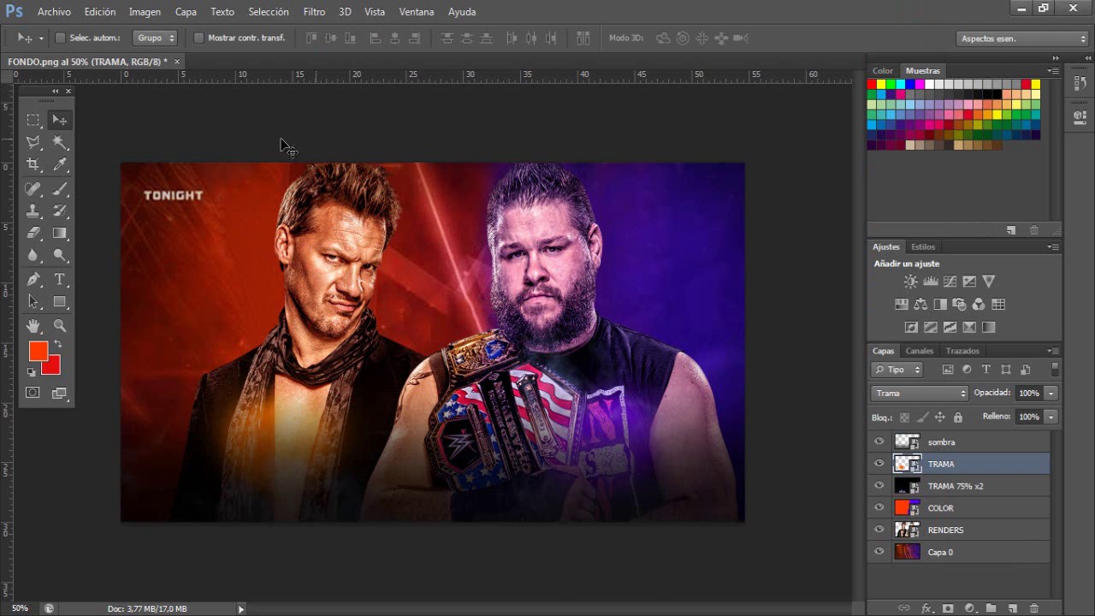Open the Capa menu

point(186,12)
